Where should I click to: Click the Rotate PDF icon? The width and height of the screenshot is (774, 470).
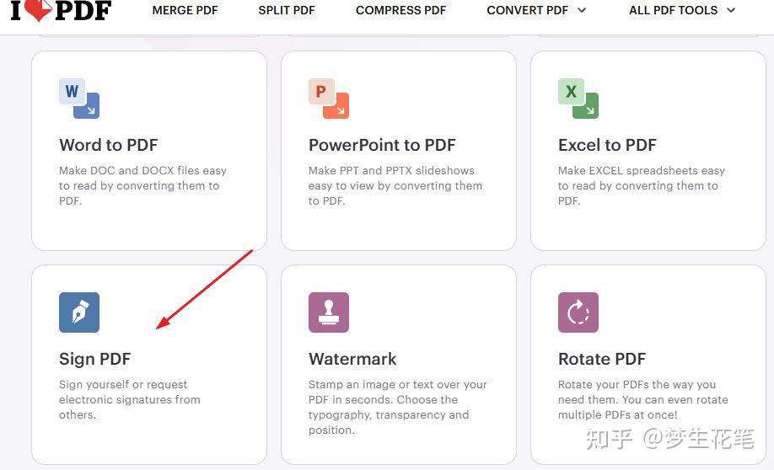click(578, 312)
